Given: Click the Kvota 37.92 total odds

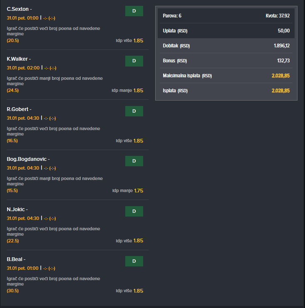Looking at the screenshot, I should click(x=278, y=16).
